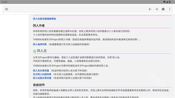The width and height of the screenshot is (175, 98).
Task: Click the 同人作者 section heading
Action: point(39,26)
